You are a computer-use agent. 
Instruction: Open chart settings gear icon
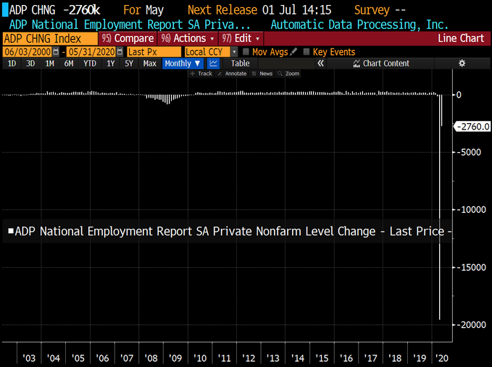[462, 63]
